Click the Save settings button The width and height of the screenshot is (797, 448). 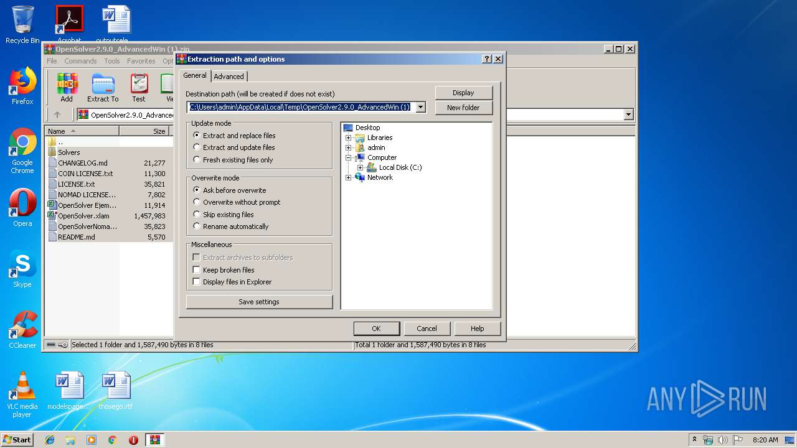click(x=259, y=302)
